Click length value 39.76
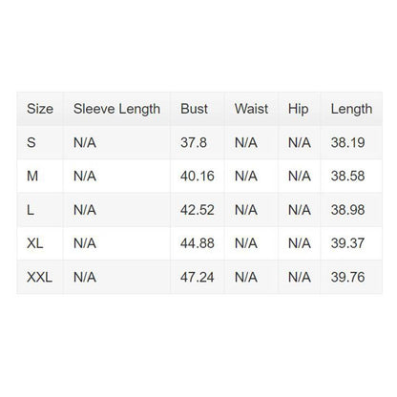The image size is (397, 397). 347,277
